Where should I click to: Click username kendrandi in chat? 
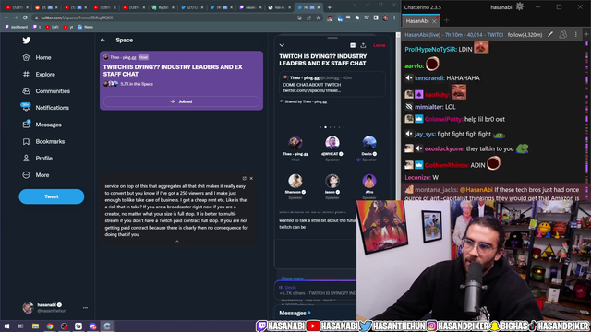428,77
